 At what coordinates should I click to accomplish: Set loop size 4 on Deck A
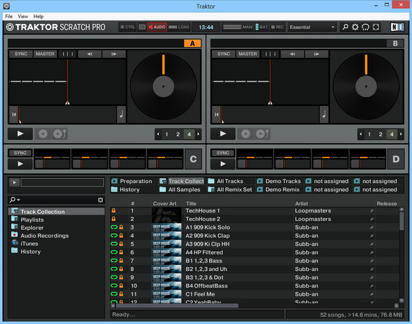click(189, 134)
